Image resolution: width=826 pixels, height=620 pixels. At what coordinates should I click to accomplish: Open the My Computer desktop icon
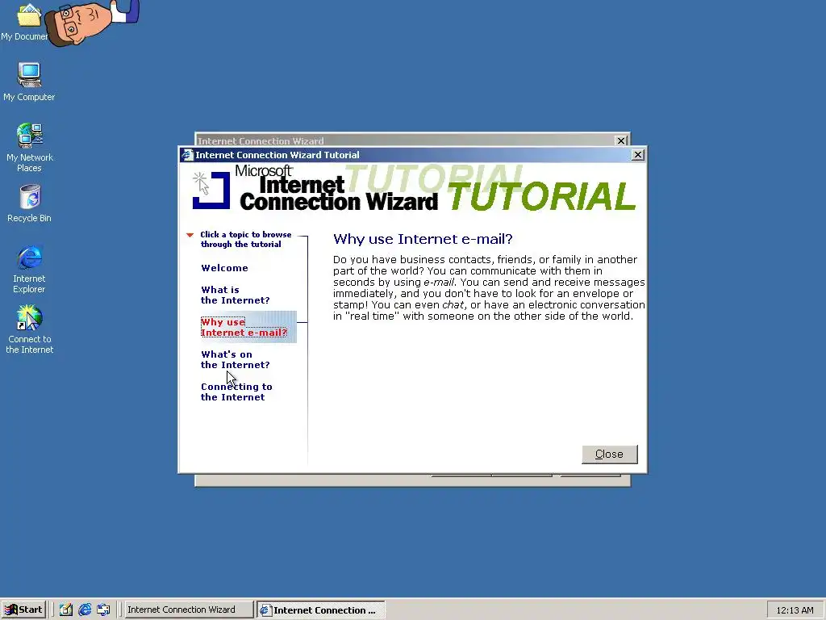point(29,82)
